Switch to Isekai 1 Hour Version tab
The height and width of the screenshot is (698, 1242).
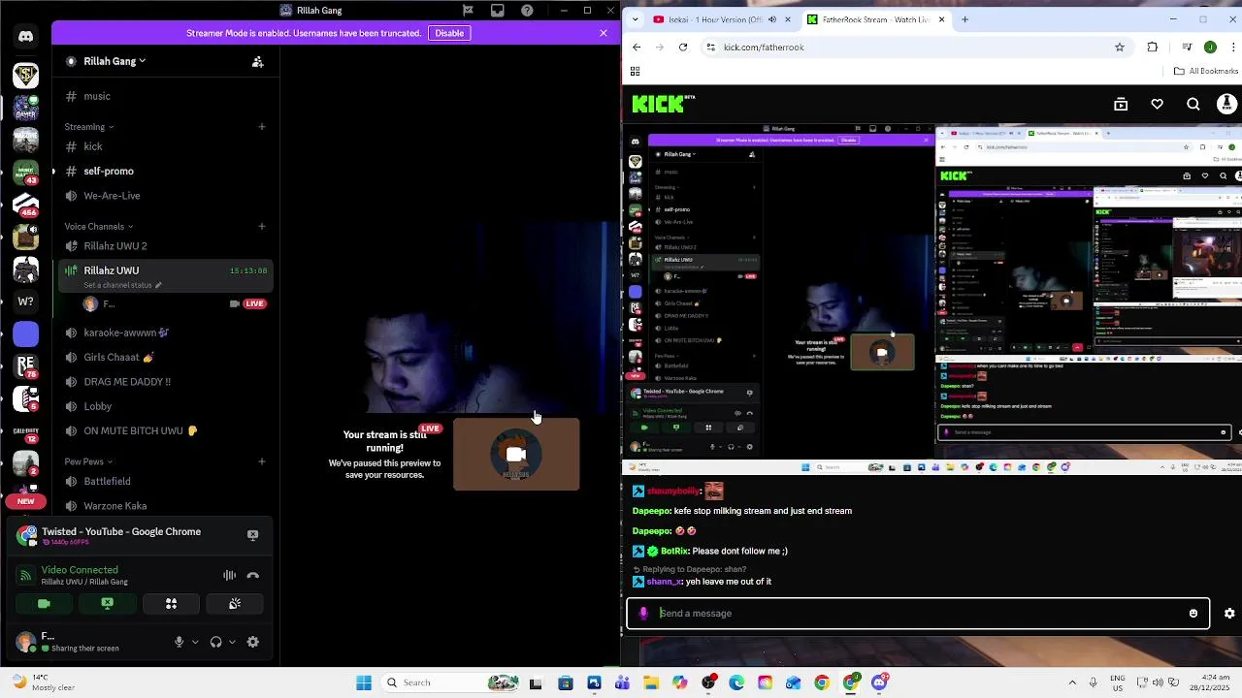point(722,19)
